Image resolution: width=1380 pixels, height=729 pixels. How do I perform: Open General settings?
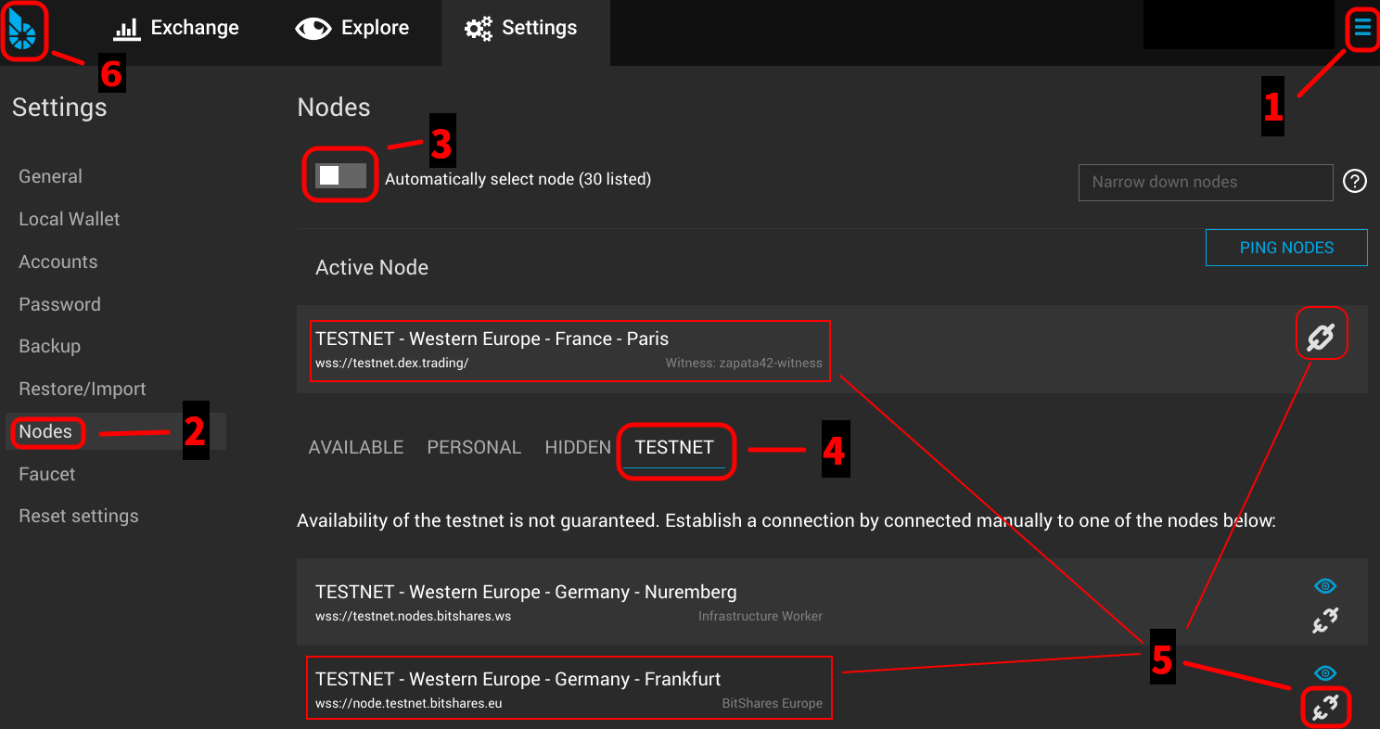coord(50,176)
